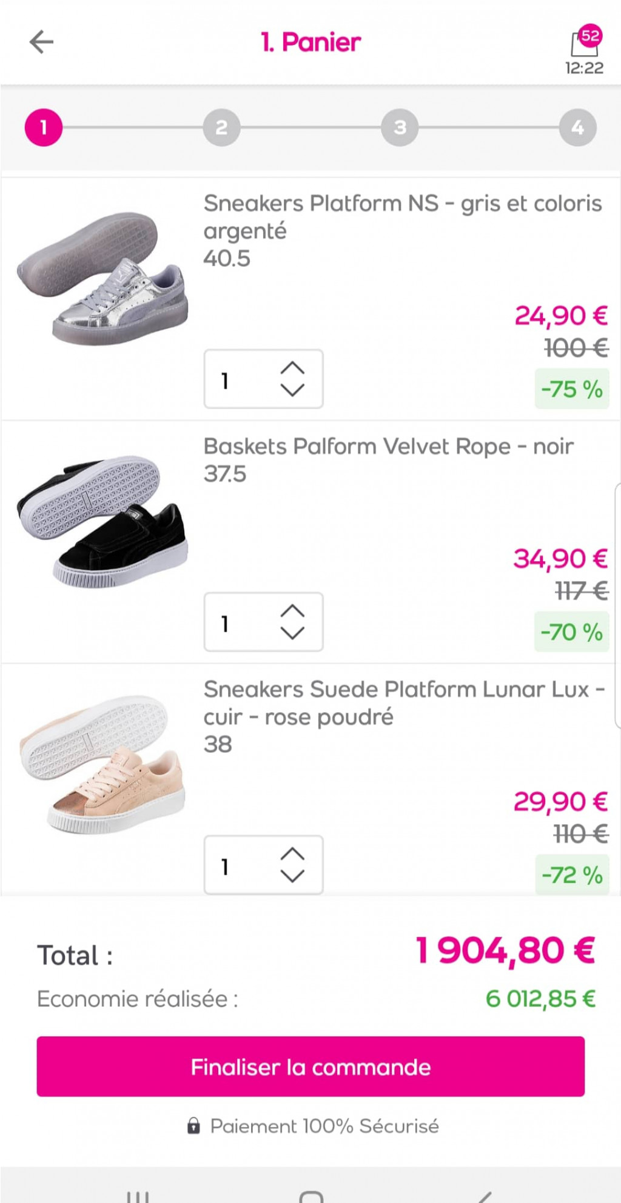Decrease quantity of Lunar Lux pink sneakers
Image resolution: width=621 pixels, height=1203 pixels.
point(292,876)
